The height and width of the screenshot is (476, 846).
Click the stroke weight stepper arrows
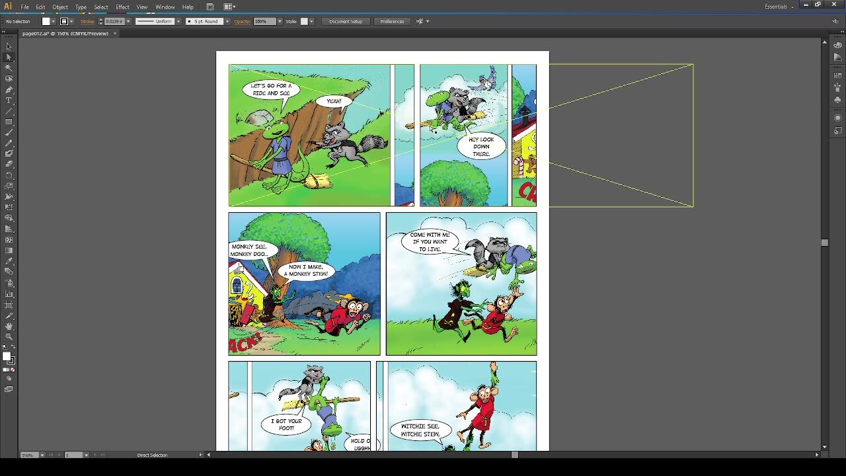100,21
